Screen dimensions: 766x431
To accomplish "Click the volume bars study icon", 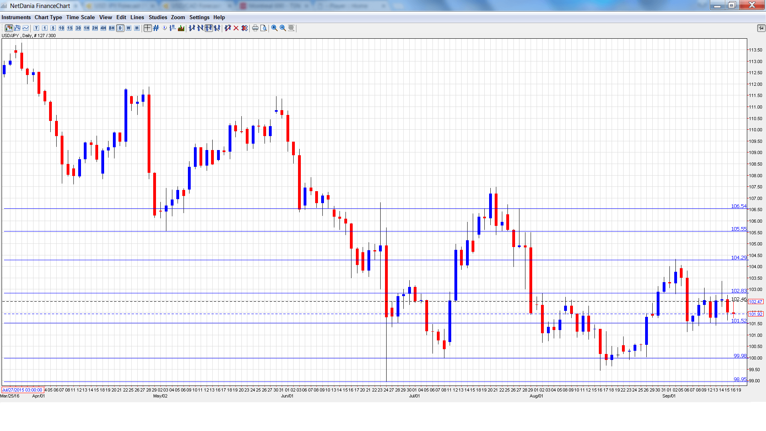I will click(x=181, y=28).
